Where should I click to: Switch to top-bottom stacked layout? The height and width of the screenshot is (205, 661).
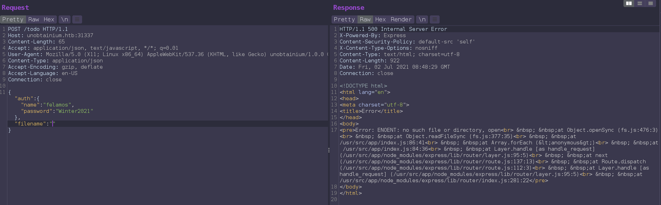point(640,4)
